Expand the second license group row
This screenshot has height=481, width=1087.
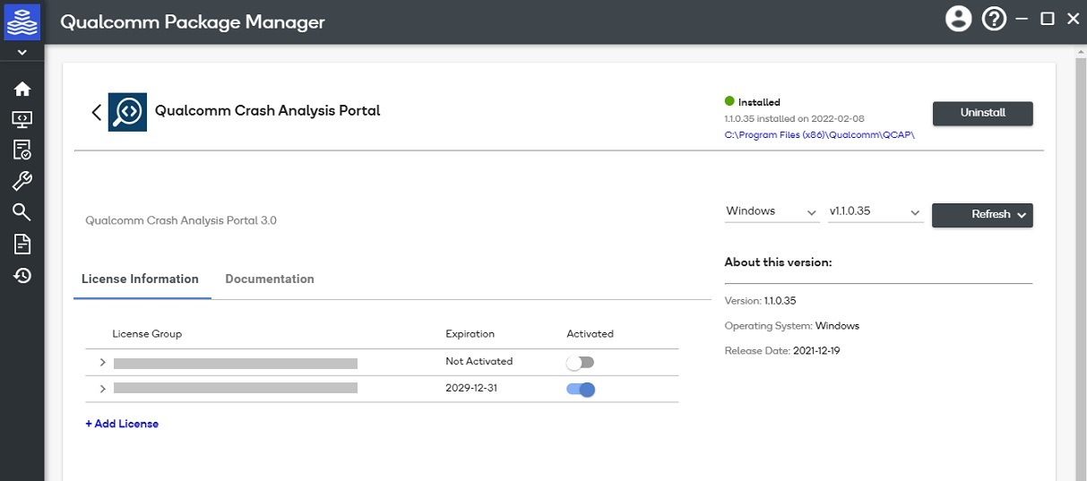(102, 389)
